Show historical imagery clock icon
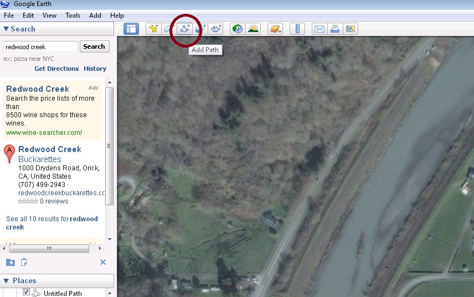 [x=237, y=29]
